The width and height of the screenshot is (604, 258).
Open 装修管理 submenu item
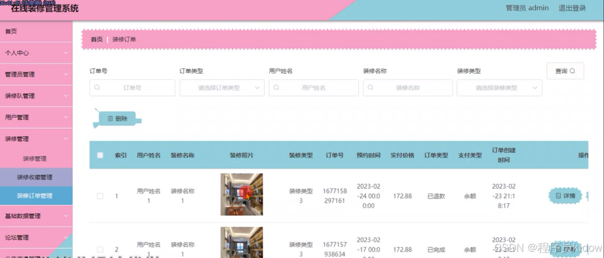click(36, 159)
